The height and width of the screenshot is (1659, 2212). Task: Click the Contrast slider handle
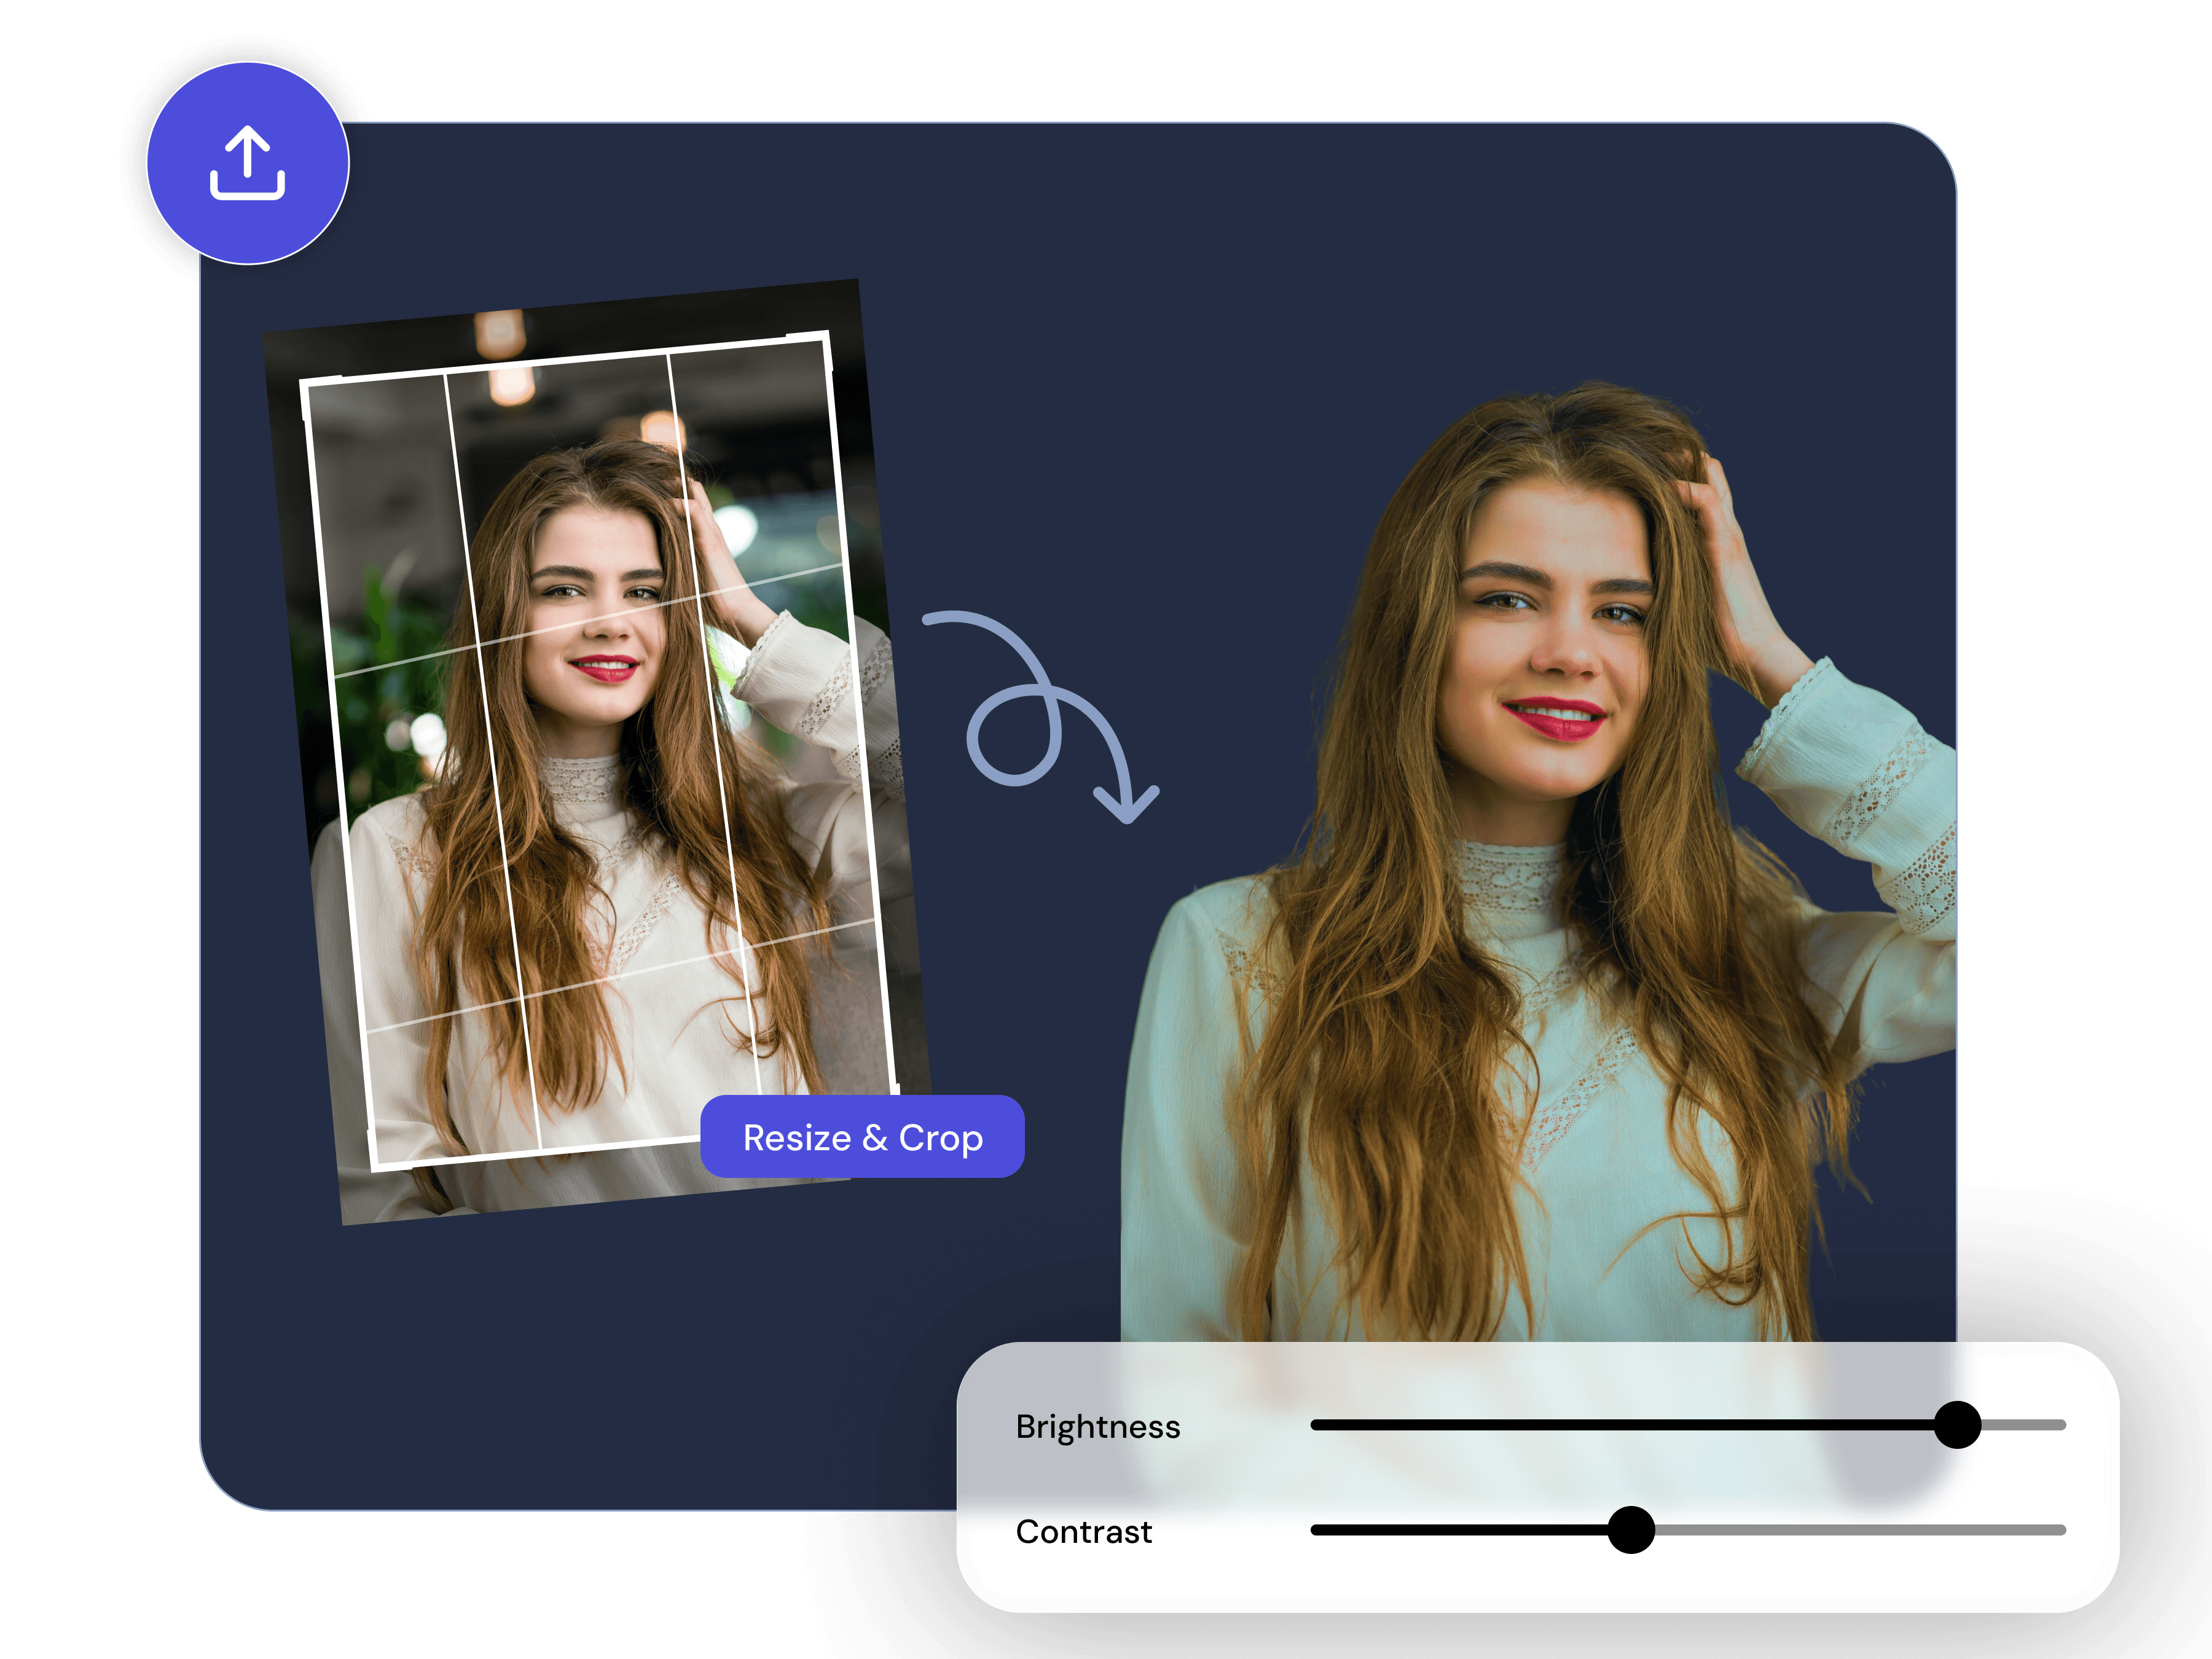[x=1631, y=1530]
